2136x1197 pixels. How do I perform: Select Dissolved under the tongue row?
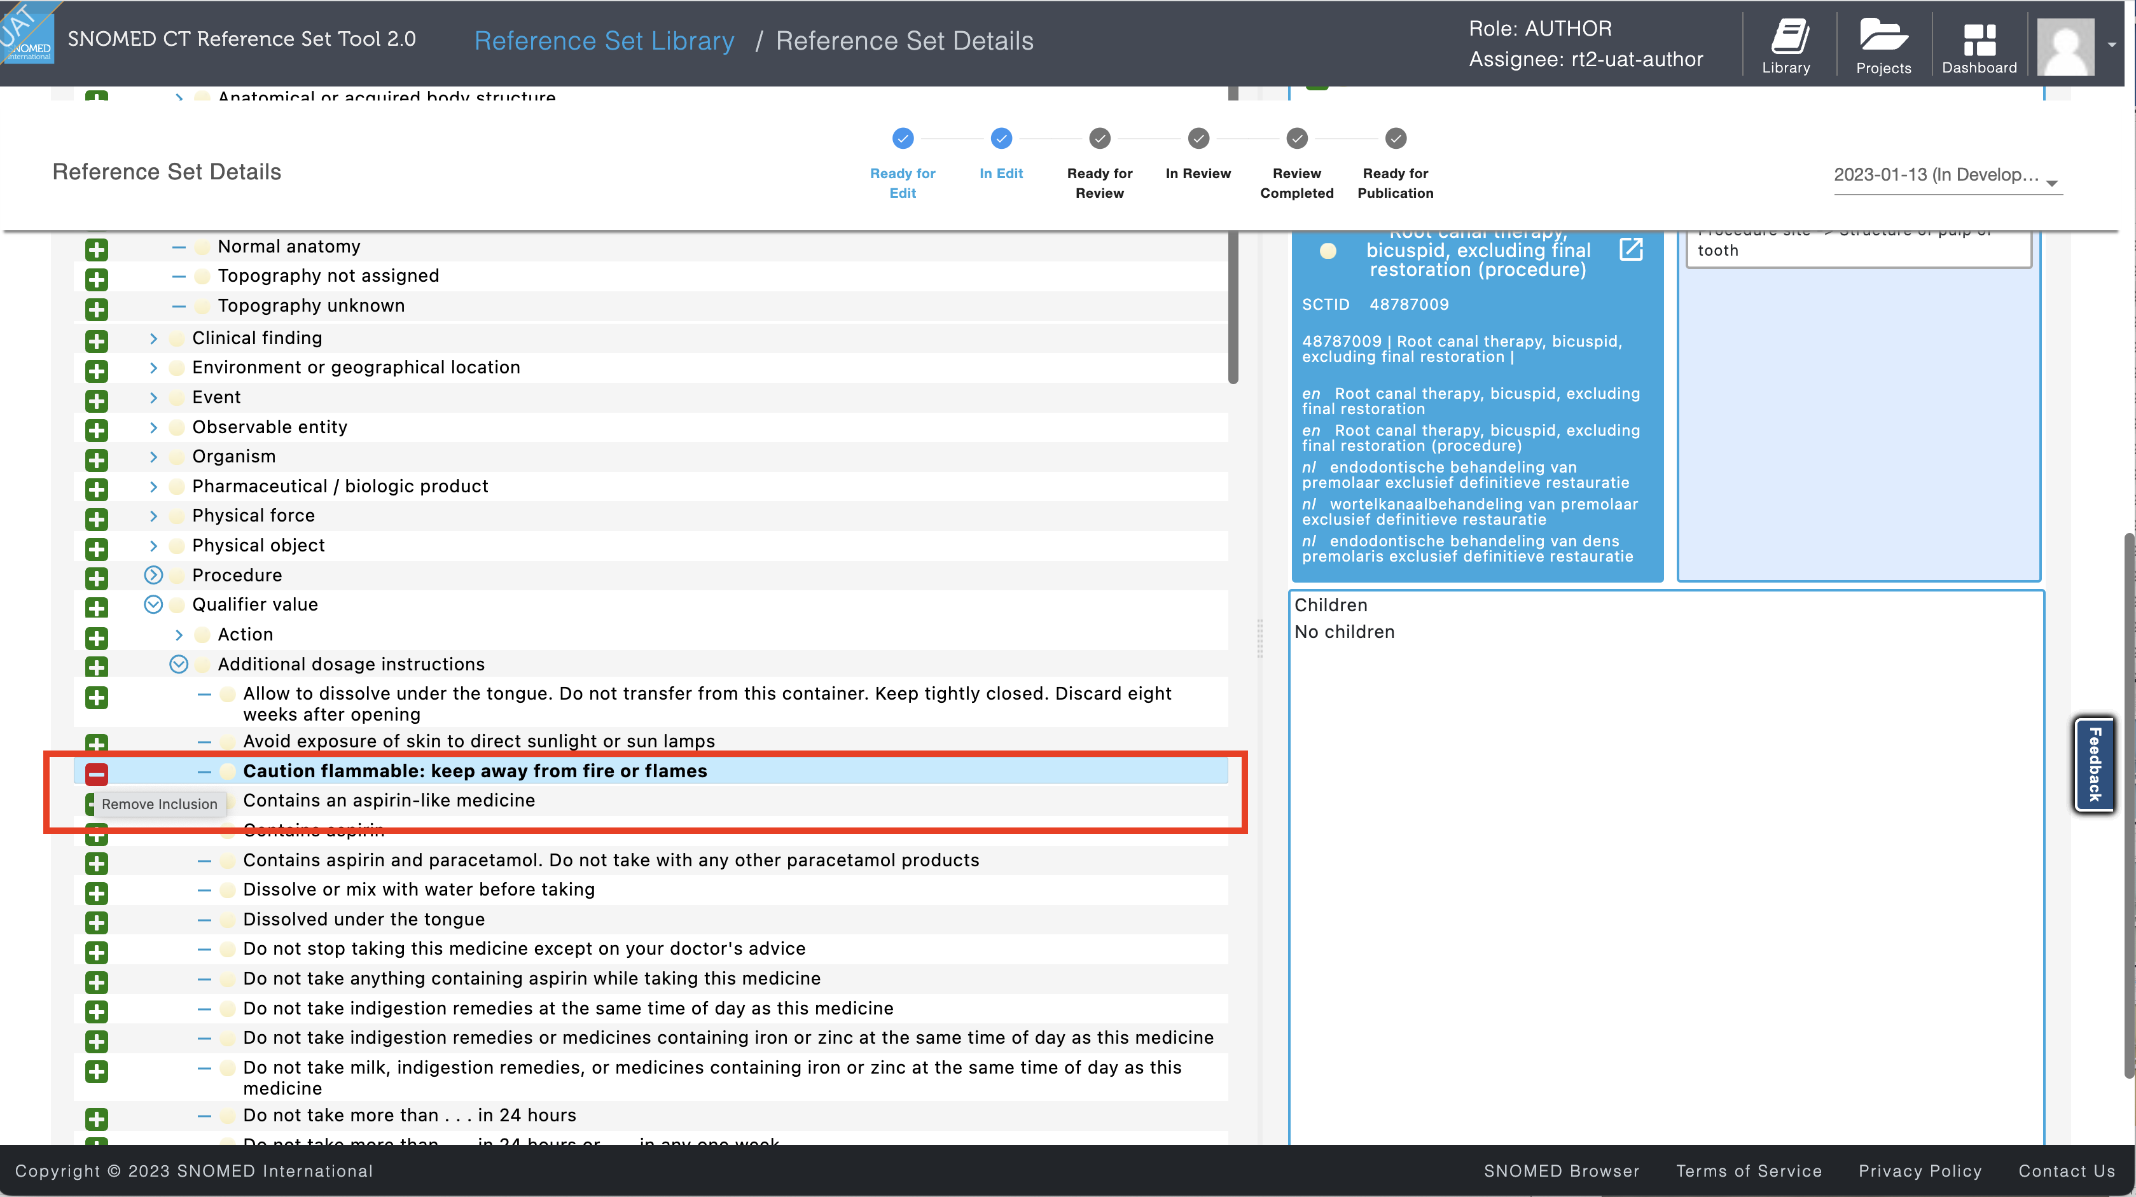(x=651, y=919)
